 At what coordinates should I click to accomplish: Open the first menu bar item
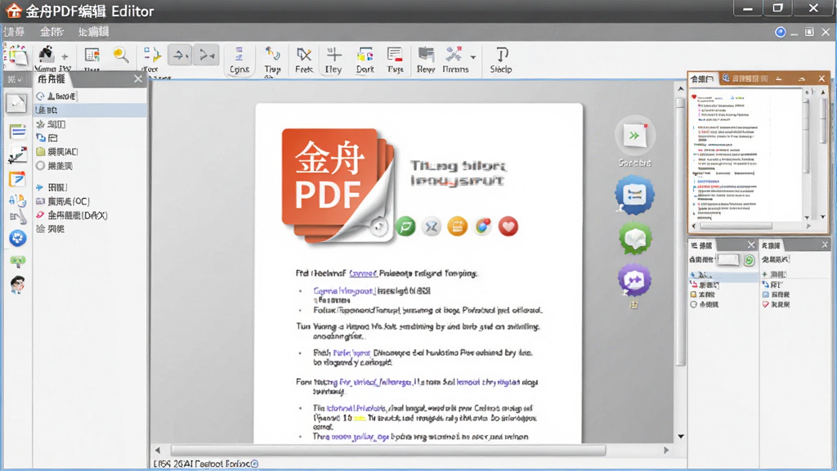(15, 32)
